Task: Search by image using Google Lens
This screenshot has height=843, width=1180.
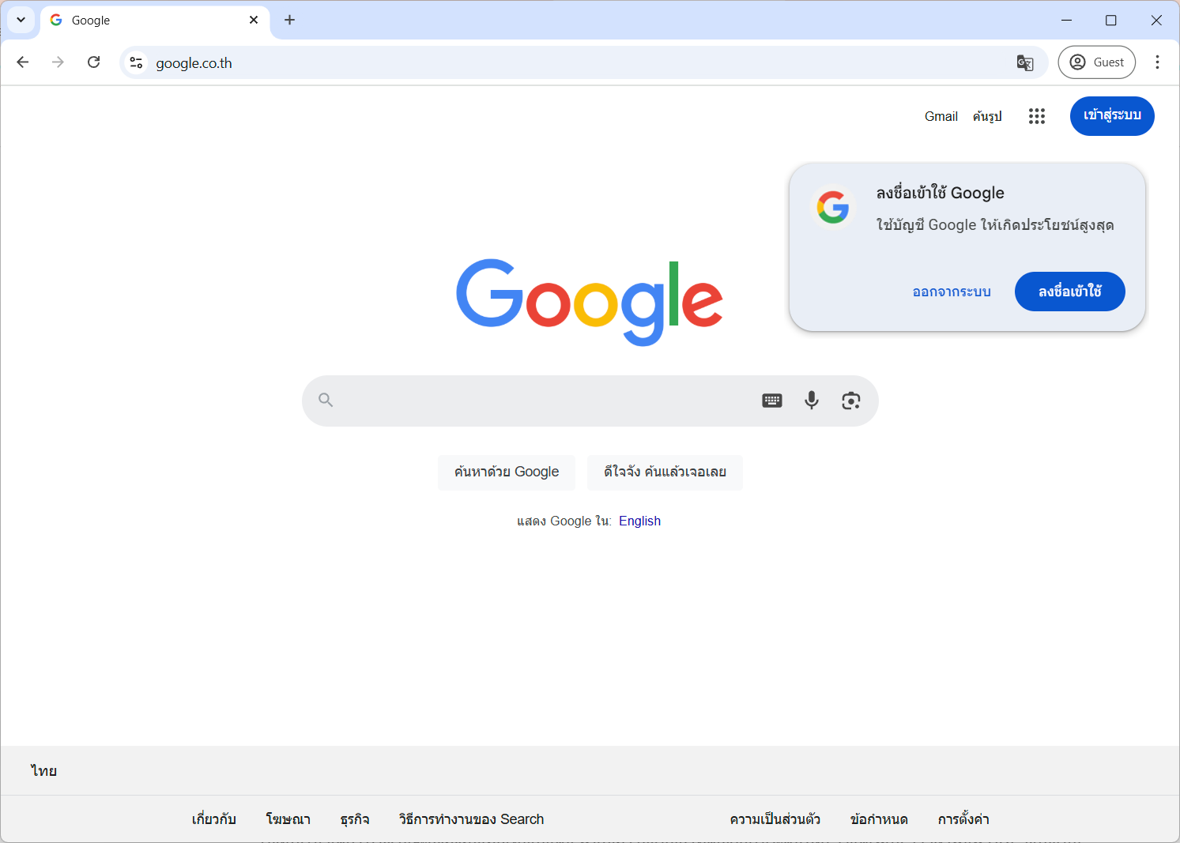Action: (x=851, y=401)
